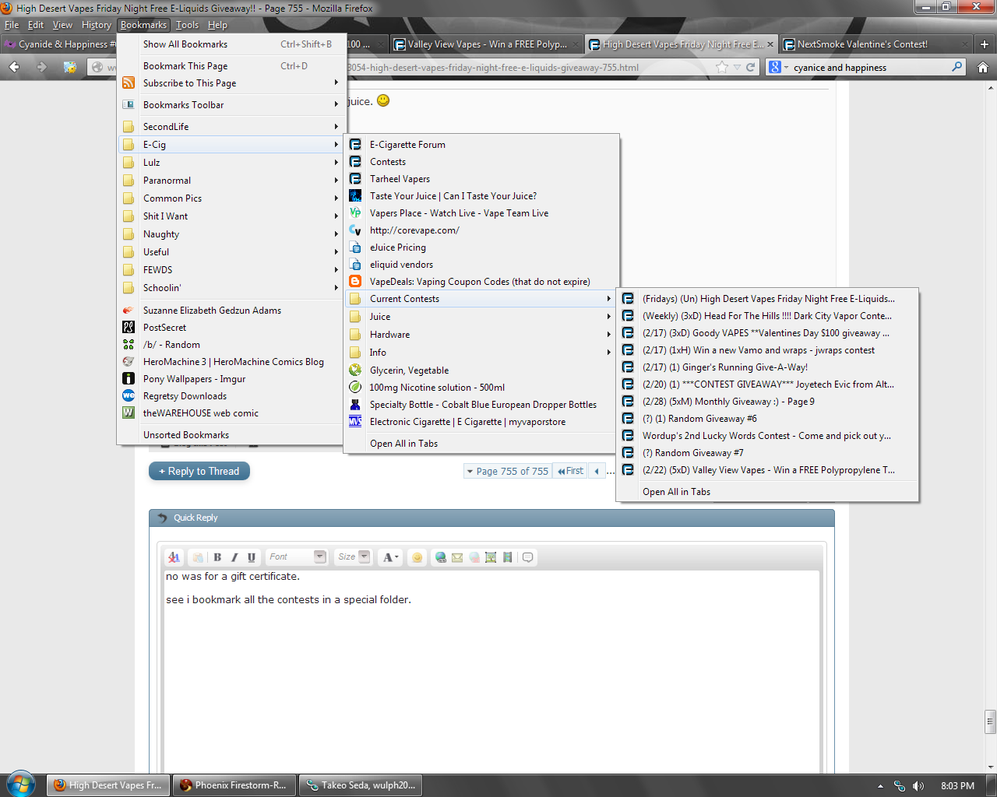The height and width of the screenshot is (797, 997).
Task: Open Phoenix Firestorm from the taskbar
Action: tap(234, 785)
